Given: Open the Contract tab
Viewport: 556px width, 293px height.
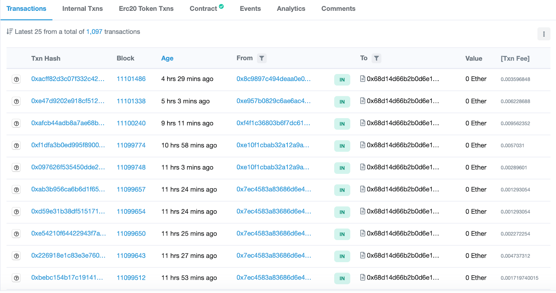Looking at the screenshot, I should tap(203, 9).
